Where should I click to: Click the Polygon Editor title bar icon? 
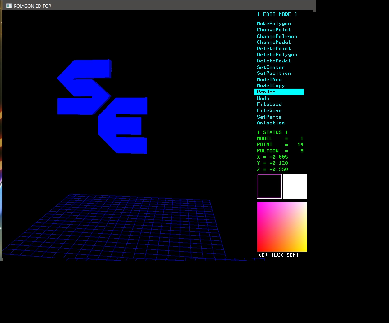point(9,6)
